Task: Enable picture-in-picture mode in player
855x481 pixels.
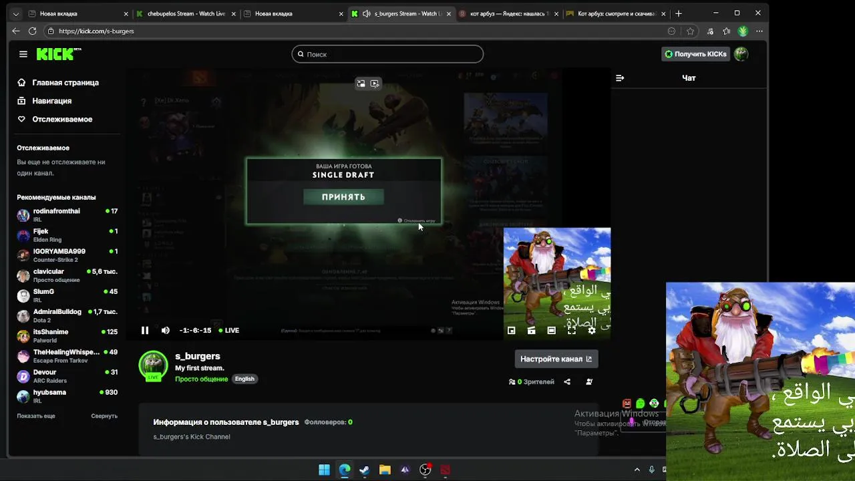Action: tap(511, 330)
